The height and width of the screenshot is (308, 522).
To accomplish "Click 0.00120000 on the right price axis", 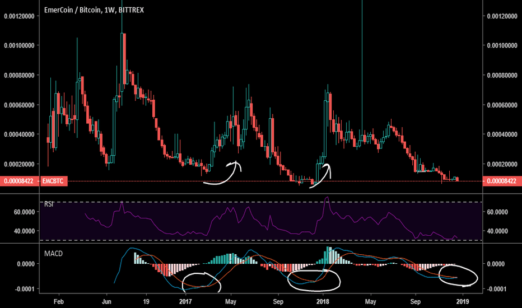I will click(x=502, y=16).
